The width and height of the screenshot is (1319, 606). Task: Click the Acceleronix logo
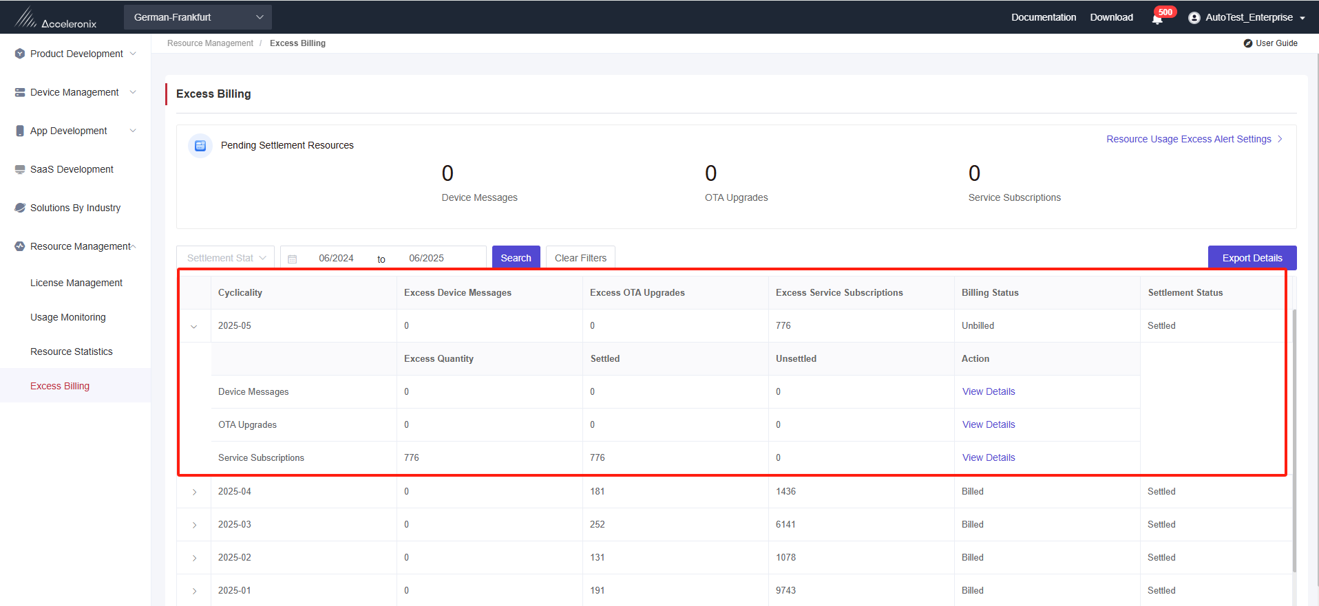56,17
